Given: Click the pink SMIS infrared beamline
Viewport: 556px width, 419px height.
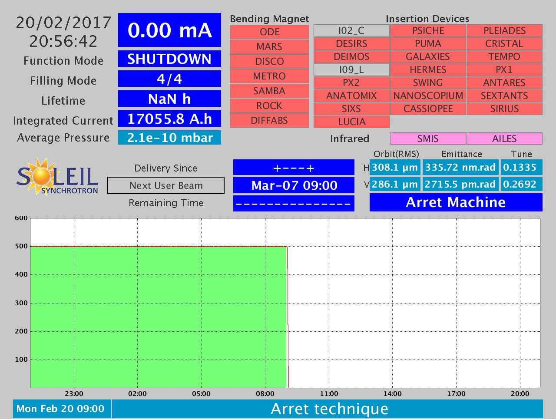Looking at the screenshot, I should point(428,139).
